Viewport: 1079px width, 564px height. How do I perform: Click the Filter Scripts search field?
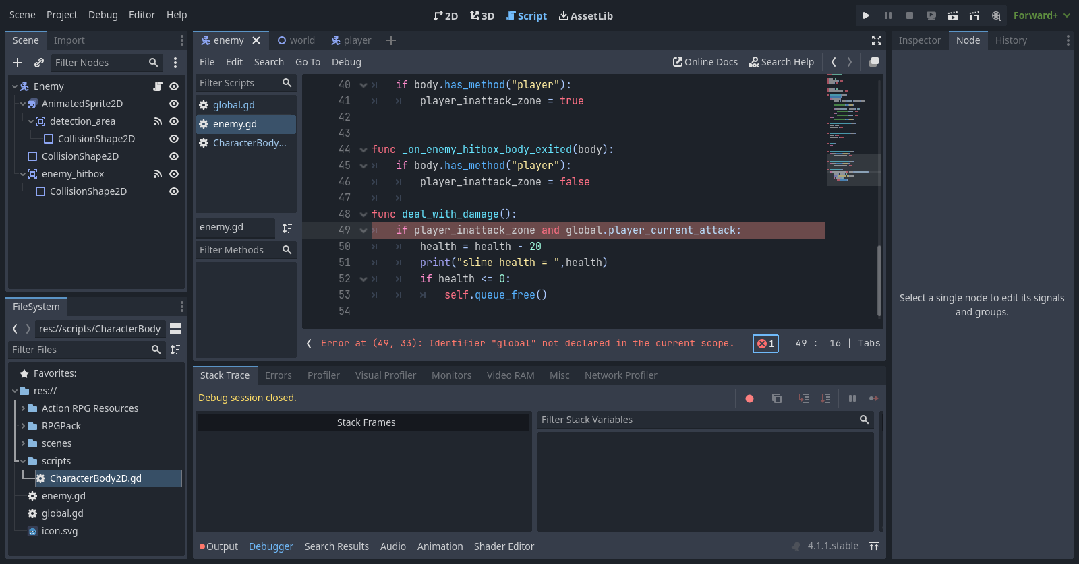(238, 83)
